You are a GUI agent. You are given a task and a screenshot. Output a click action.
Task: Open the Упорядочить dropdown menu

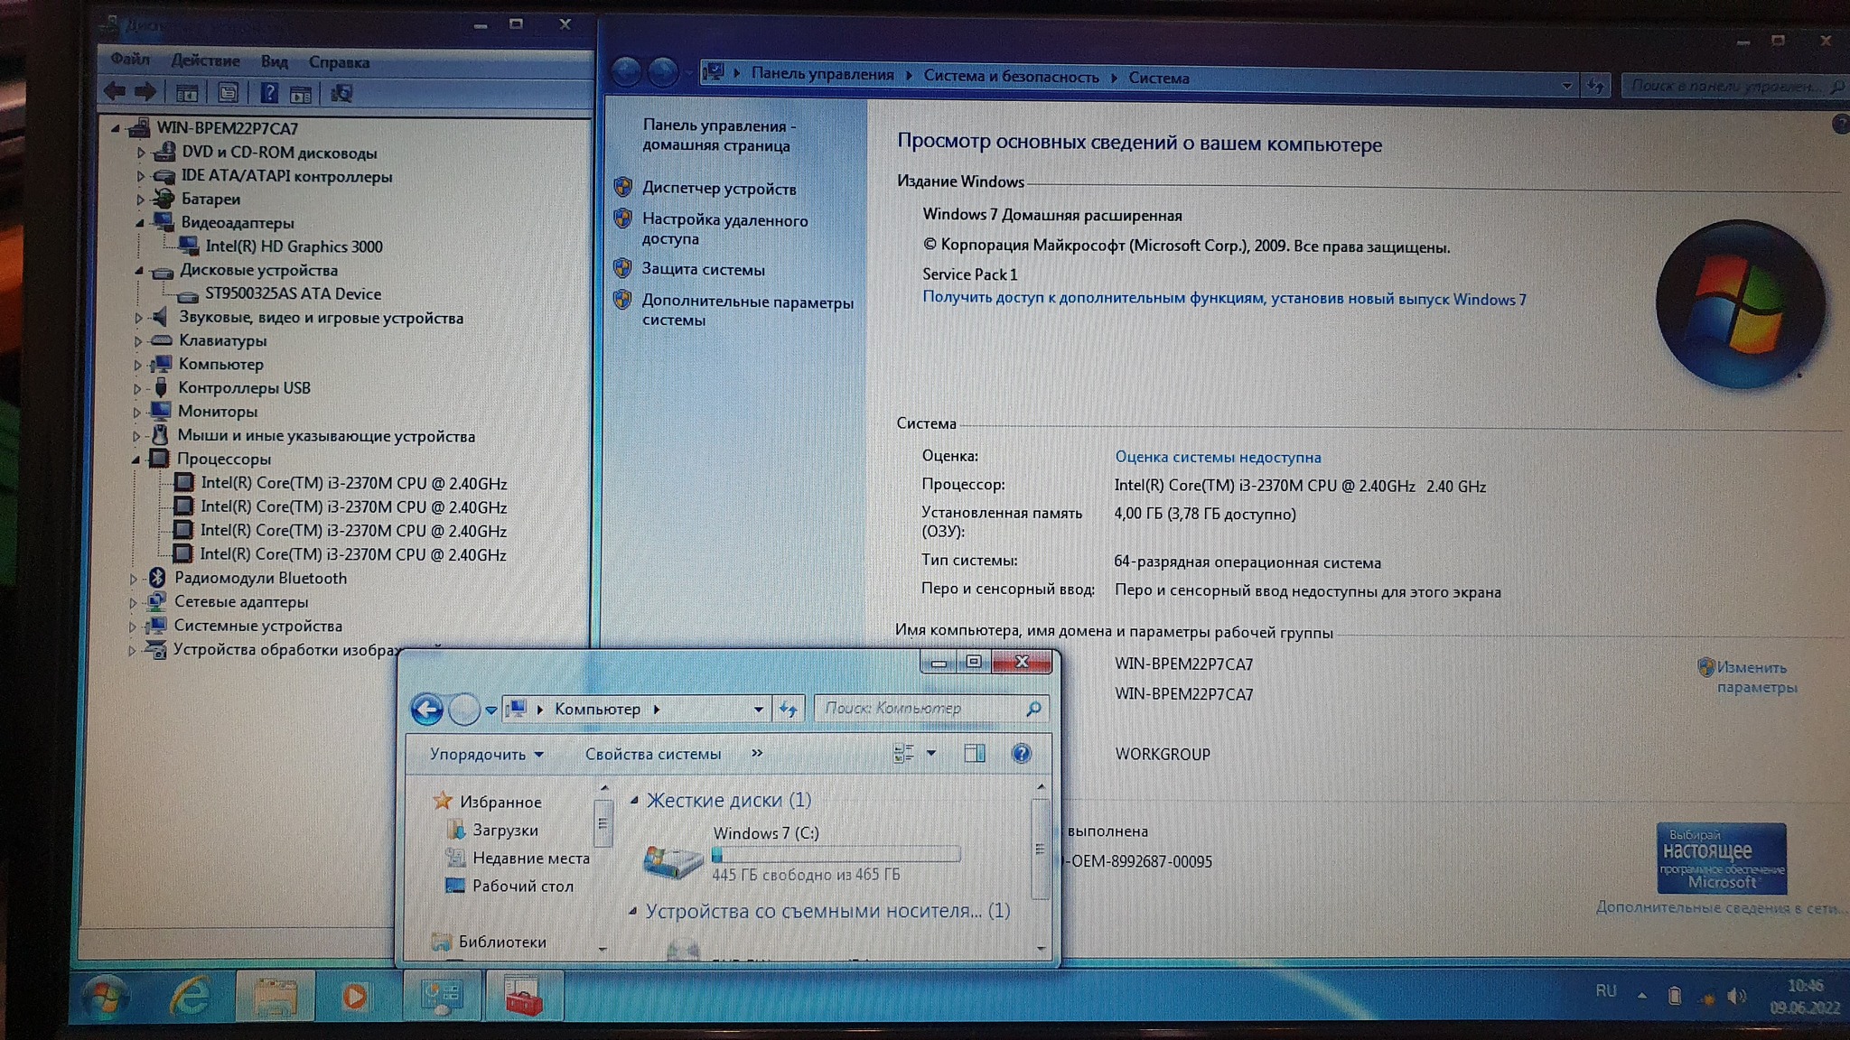486,754
